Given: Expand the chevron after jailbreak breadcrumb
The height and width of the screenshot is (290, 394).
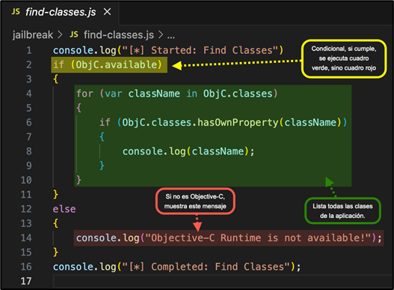Looking at the screenshot, I should (x=60, y=34).
